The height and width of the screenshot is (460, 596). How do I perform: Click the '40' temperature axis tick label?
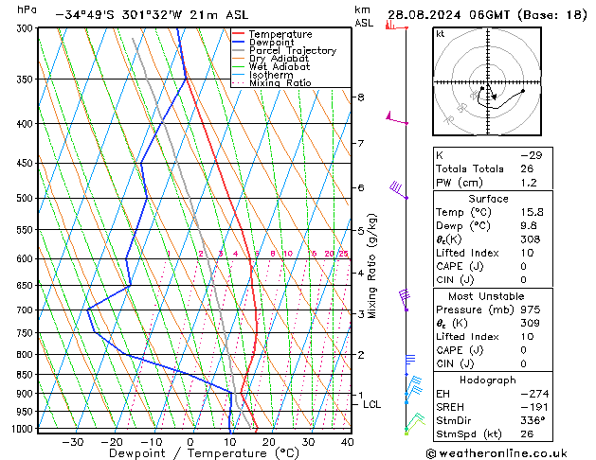tap(348, 442)
